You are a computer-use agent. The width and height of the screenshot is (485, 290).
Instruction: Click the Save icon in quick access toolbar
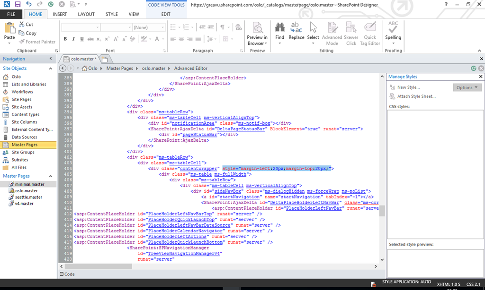18,4
